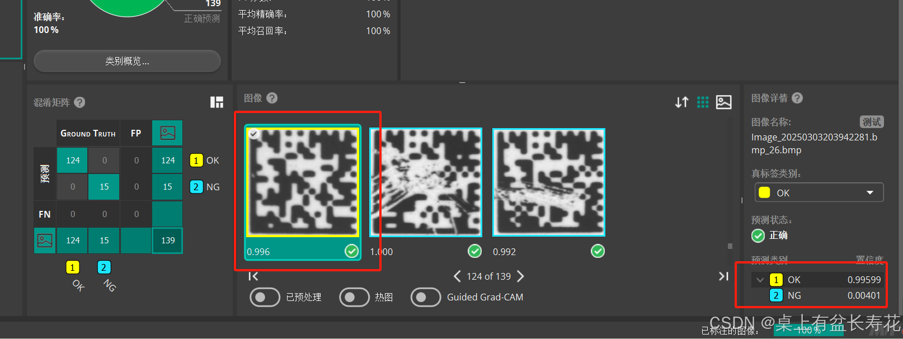Select the image-count row icon in the matrix

click(x=45, y=241)
